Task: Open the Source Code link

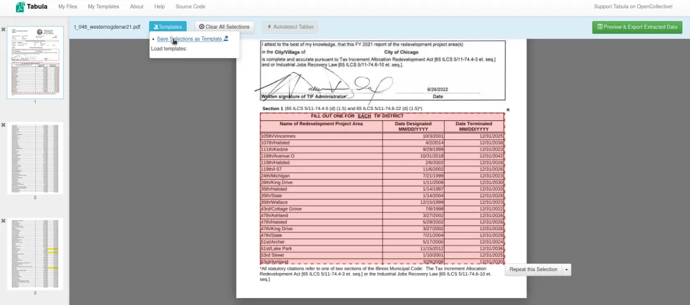Action: click(190, 6)
